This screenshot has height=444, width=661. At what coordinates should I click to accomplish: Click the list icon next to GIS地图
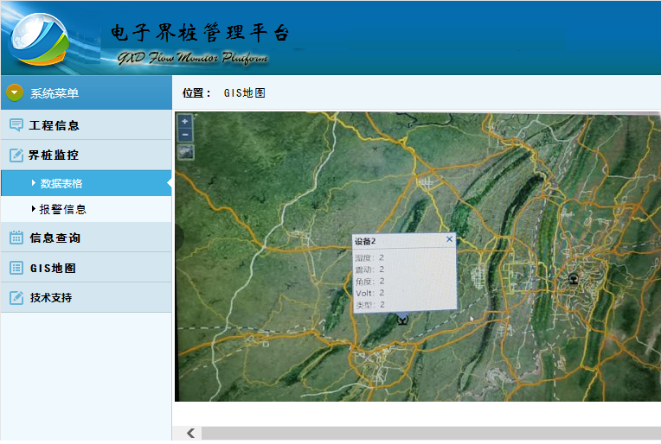[x=16, y=268]
